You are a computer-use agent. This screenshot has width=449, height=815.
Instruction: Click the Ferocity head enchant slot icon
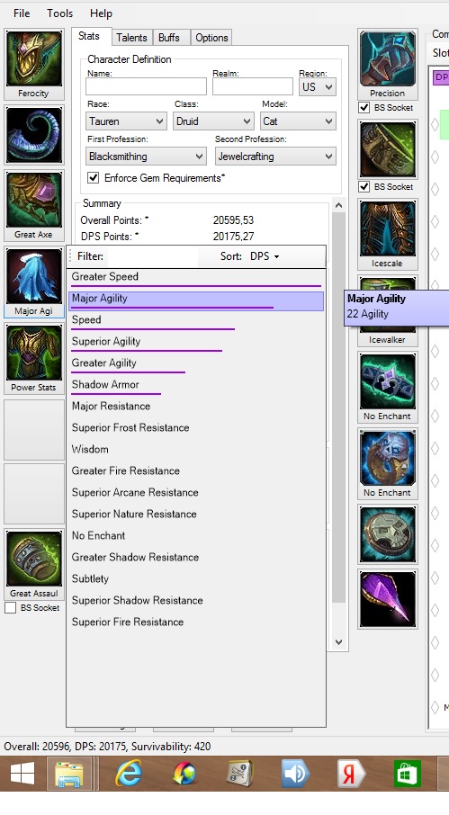[x=34, y=58]
